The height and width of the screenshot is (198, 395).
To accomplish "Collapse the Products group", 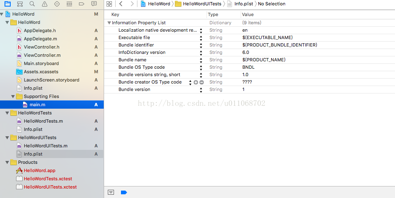I will coord(7,163).
